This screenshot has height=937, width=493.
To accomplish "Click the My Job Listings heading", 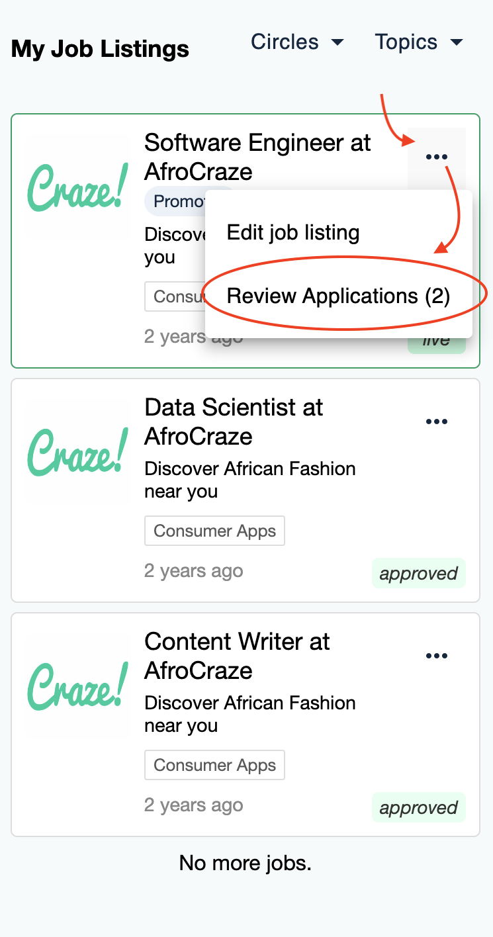I will click(x=100, y=49).
